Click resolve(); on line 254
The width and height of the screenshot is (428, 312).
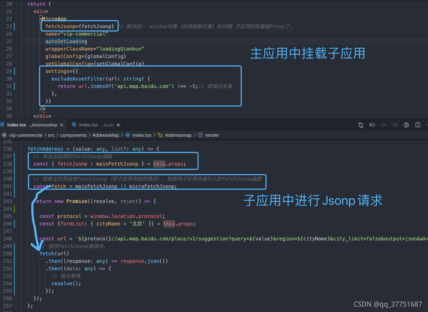click(x=66, y=284)
